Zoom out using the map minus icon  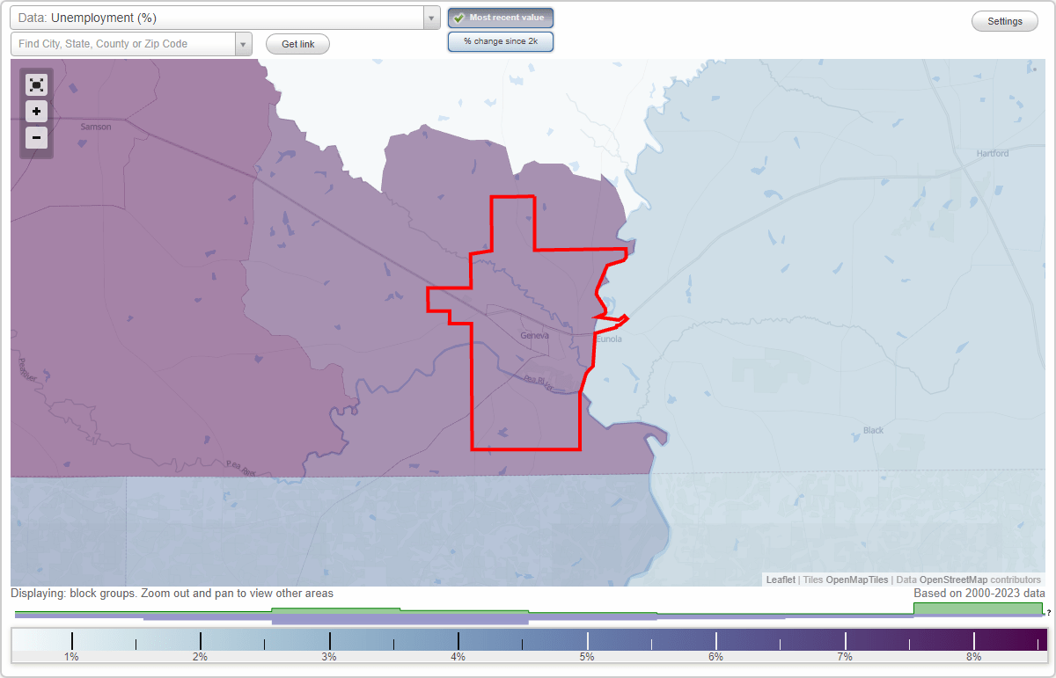(36, 138)
